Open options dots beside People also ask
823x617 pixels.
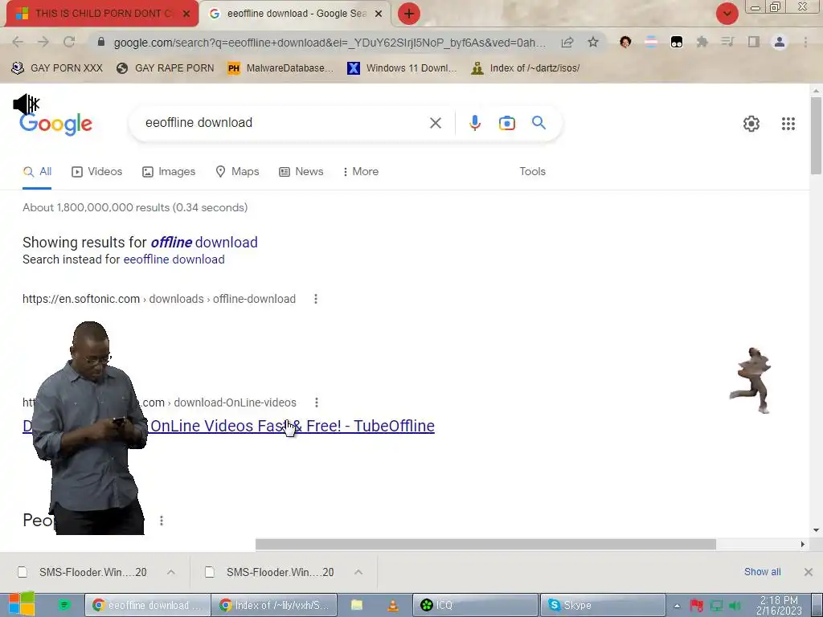pyautogui.click(x=162, y=521)
